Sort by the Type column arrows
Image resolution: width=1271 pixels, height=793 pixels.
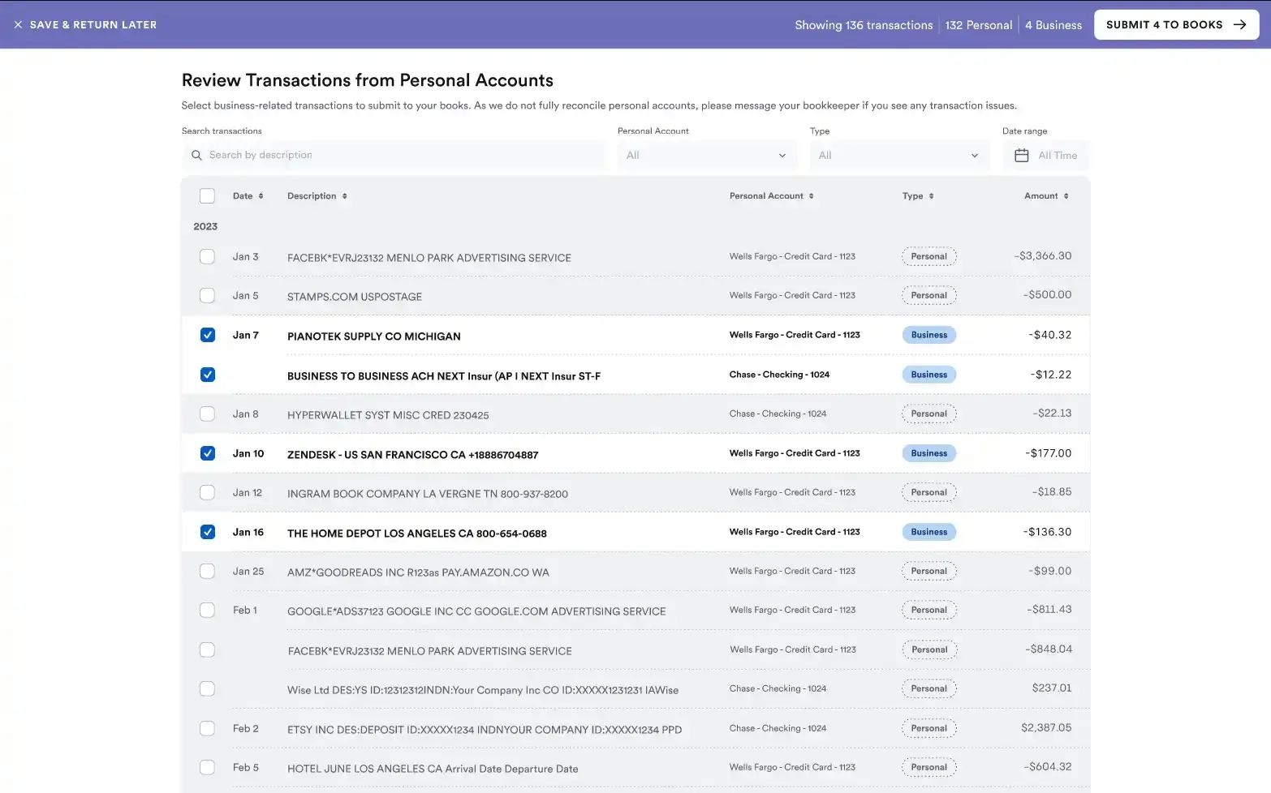(932, 195)
